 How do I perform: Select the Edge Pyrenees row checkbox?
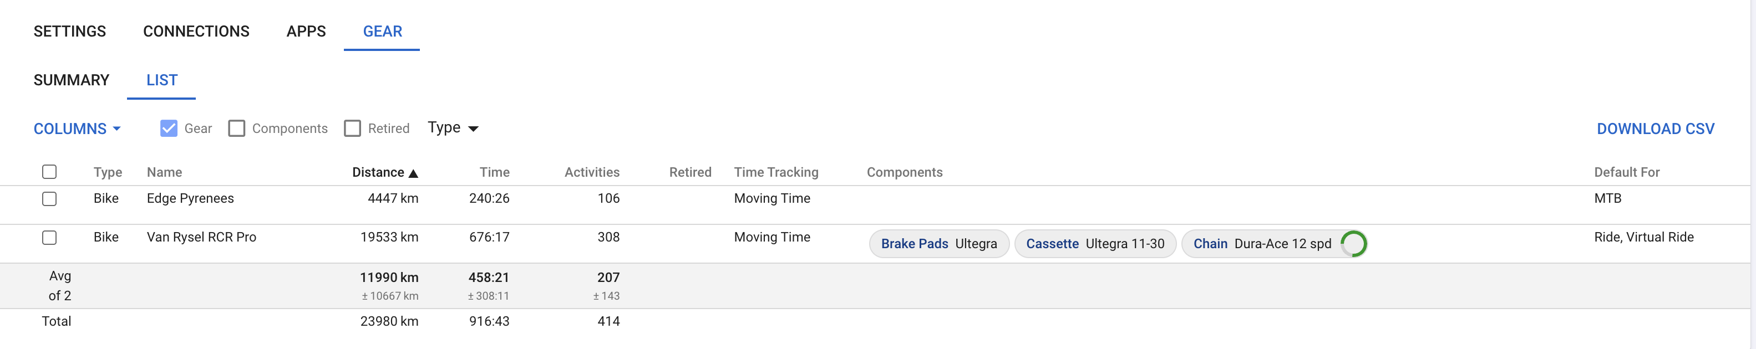tap(49, 199)
